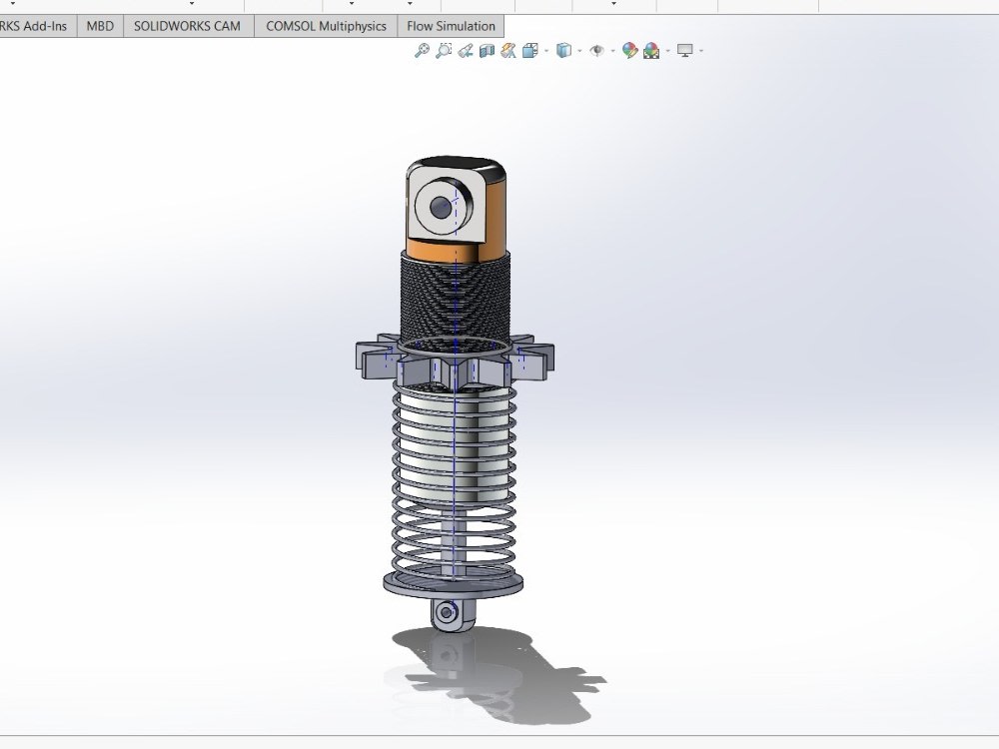Viewport: 999px width, 749px height.
Task: Open the 3D Drawing View tool
Action: pyautogui.click(x=506, y=50)
